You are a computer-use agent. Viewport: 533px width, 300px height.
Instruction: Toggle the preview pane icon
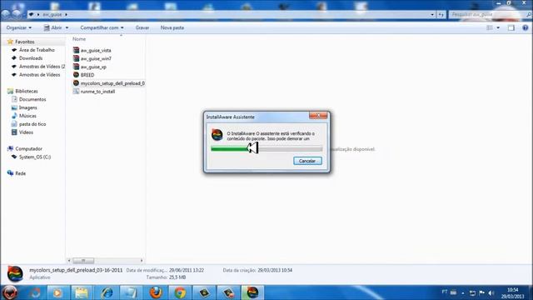coord(511,27)
